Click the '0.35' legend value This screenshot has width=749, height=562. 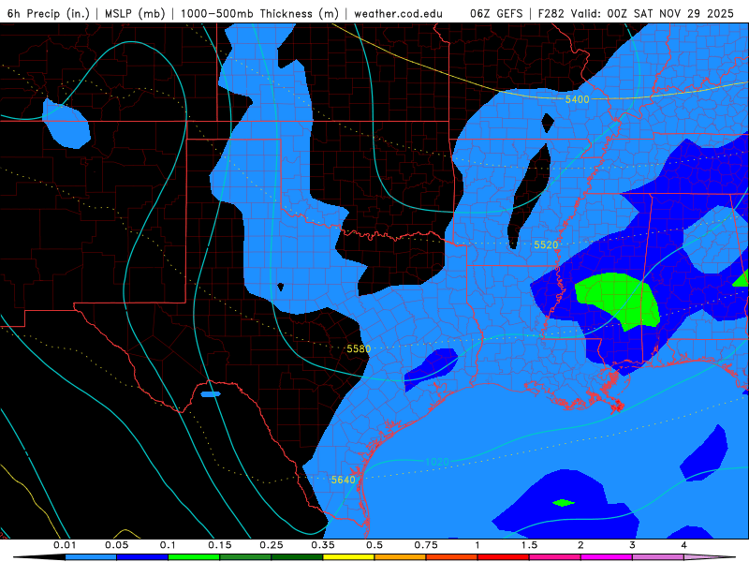tap(323, 545)
